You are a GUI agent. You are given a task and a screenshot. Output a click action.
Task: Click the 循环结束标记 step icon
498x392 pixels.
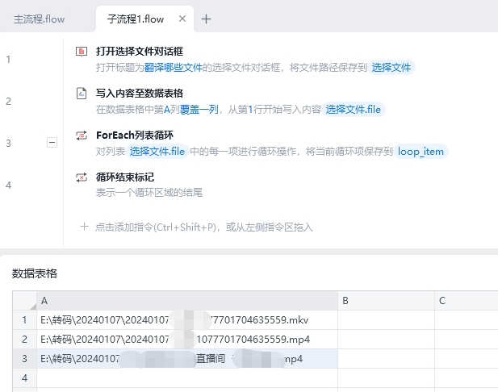pyautogui.click(x=82, y=177)
